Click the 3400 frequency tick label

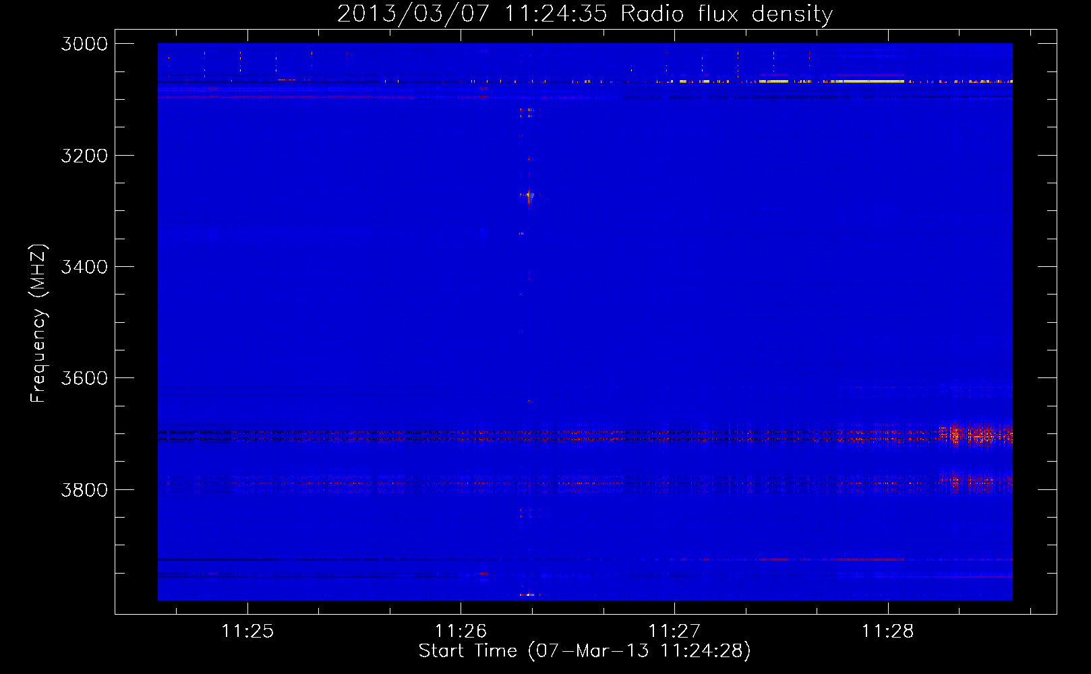point(84,267)
